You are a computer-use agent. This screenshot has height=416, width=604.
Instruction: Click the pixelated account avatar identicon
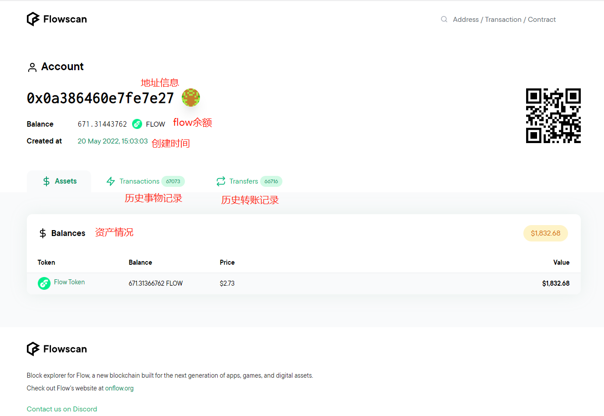click(x=190, y=98)
